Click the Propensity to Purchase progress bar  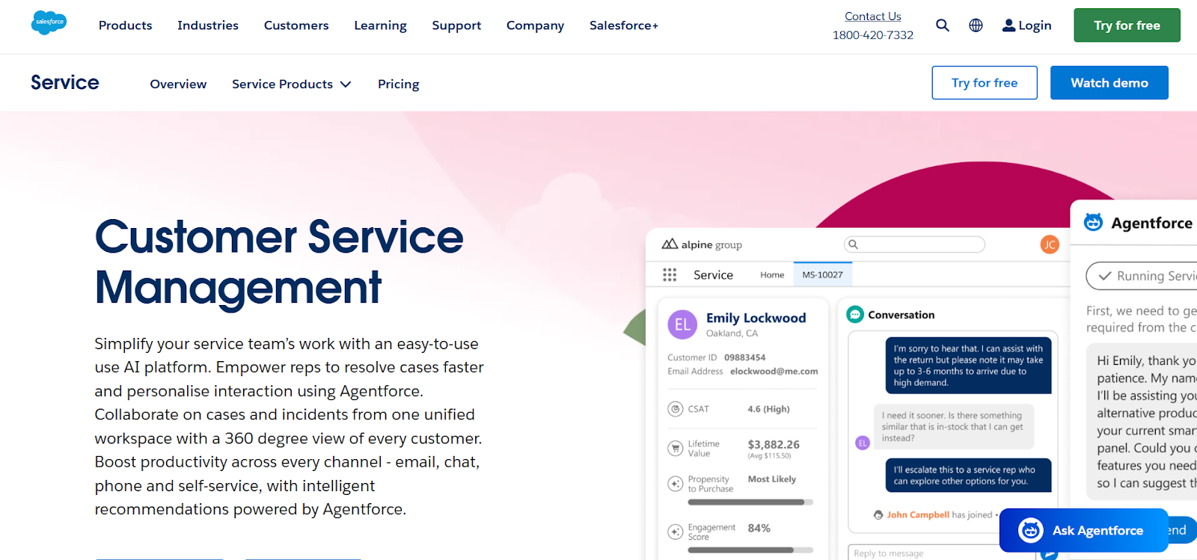(x=750, y=502)
